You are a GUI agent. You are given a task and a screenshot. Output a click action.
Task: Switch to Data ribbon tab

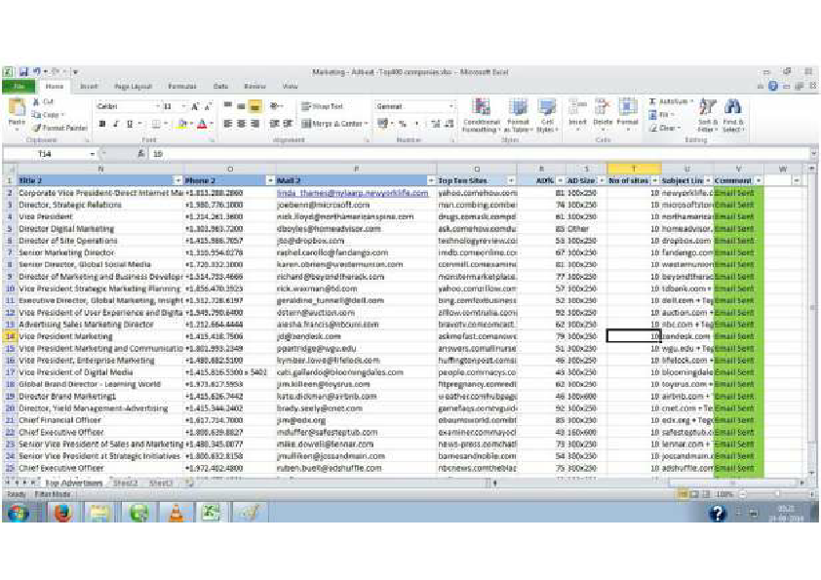click(220, 87)
